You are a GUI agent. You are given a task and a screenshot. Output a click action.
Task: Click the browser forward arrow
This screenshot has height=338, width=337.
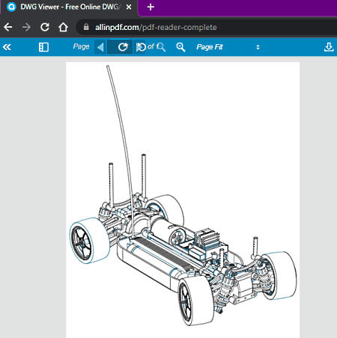click(26, 27)
